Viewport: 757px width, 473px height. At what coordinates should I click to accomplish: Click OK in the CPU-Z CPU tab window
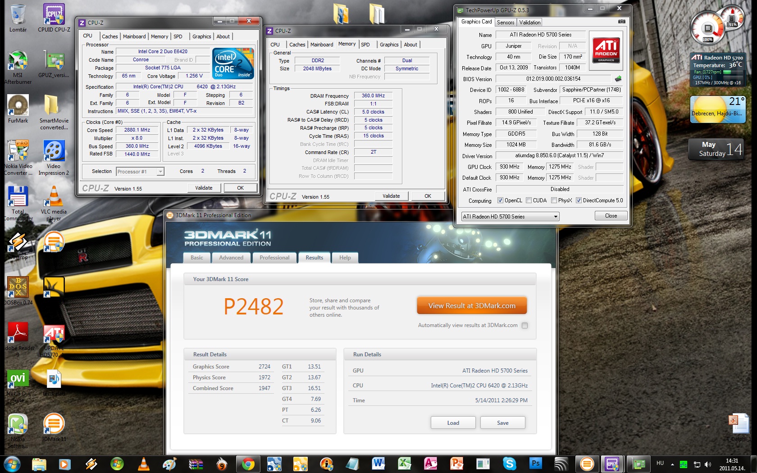241,188
